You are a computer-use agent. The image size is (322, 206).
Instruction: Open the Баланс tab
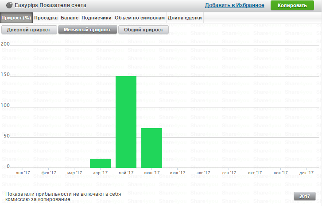click(70, 18)
